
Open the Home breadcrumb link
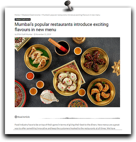click(17, 15)
